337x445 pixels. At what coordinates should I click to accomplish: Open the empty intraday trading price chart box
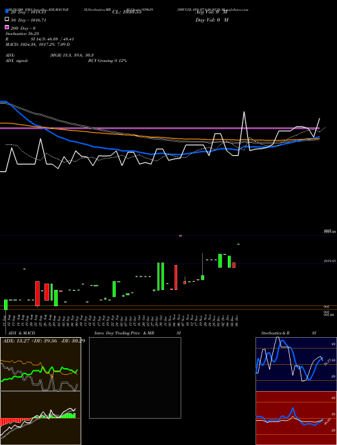[x=135, y=378]
